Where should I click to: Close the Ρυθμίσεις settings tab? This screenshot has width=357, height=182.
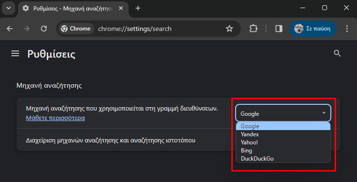tap(121, 9)
